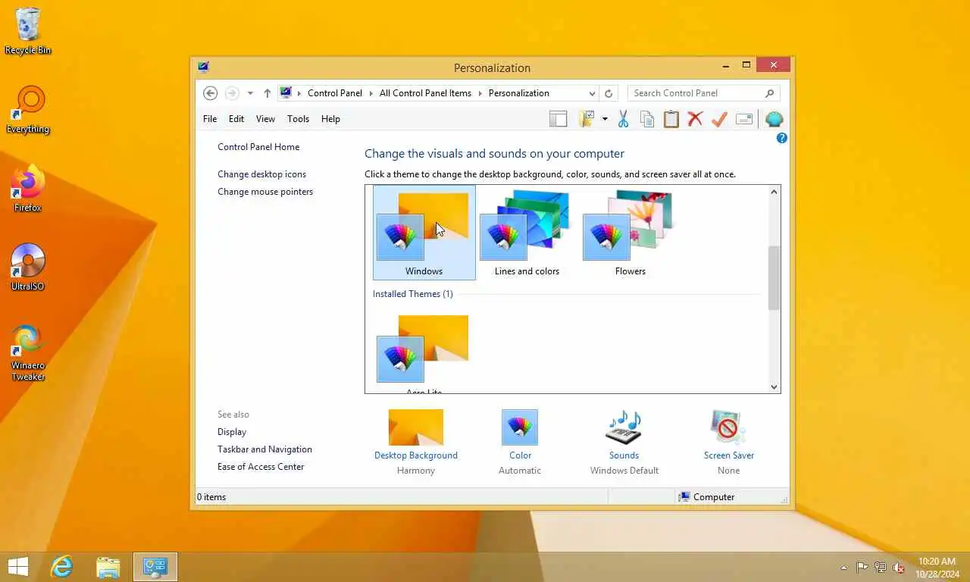Open Help via the blue question mark
Screen dimensions: 970x582
pyautogui.click(x=782, y=138)
